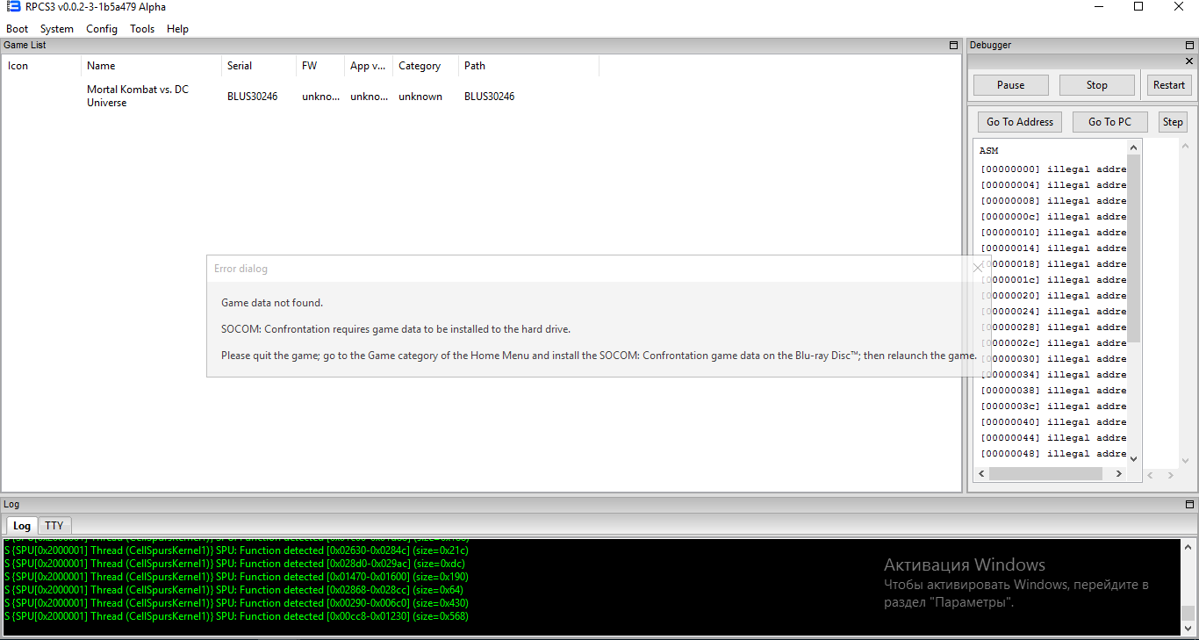The image size is (1199, 640).
Task: Pause emulation in the debugger
Action: [1010, 85]
